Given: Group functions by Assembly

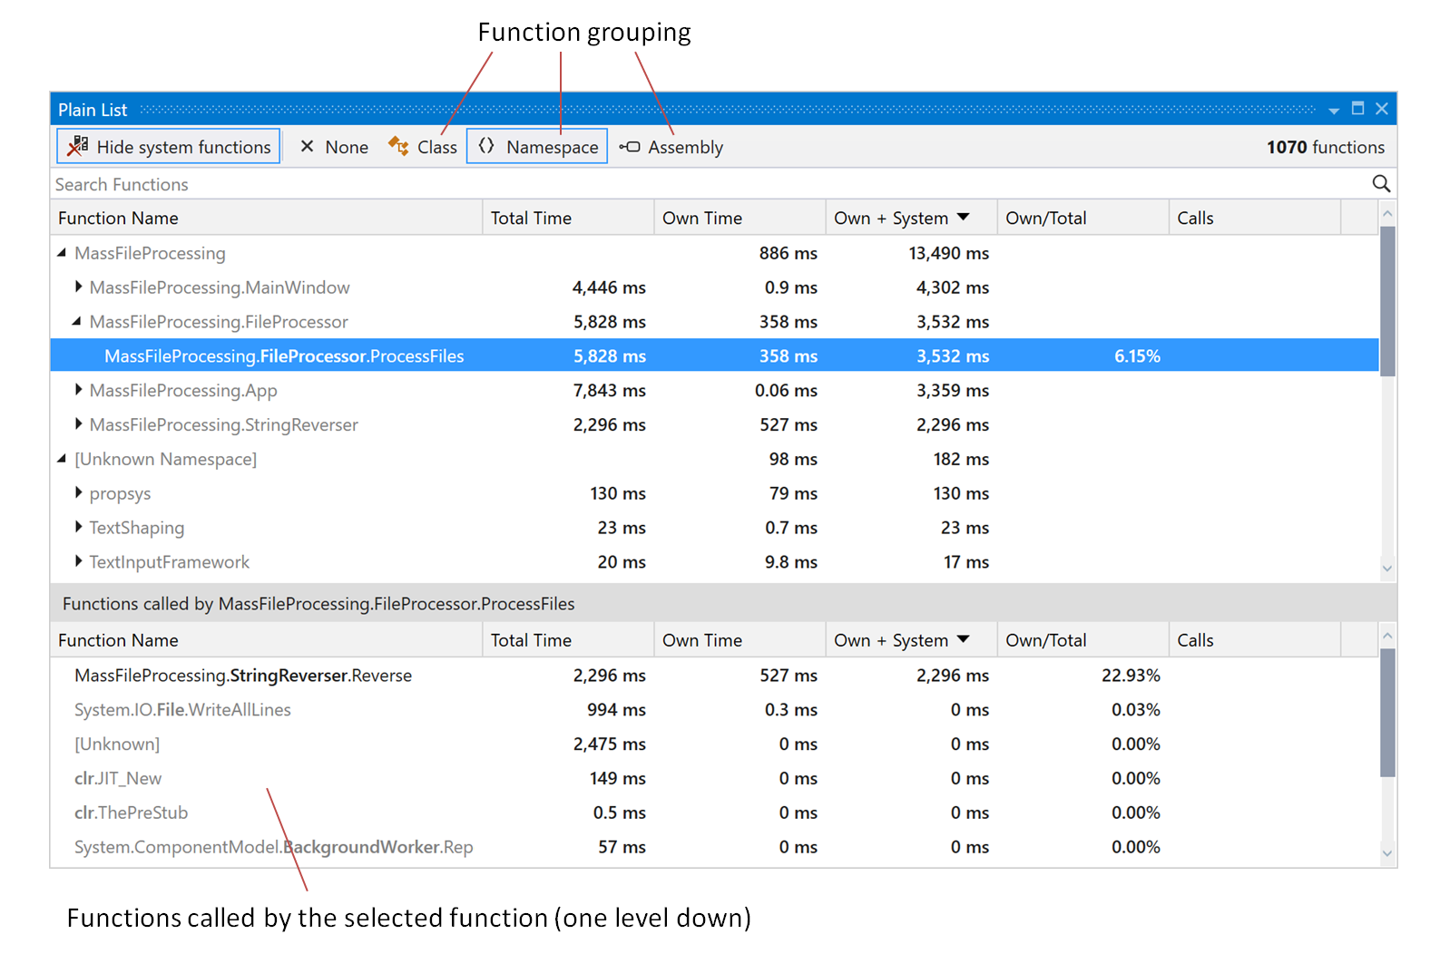Looking at the screenshot, I should coord(671,147).
